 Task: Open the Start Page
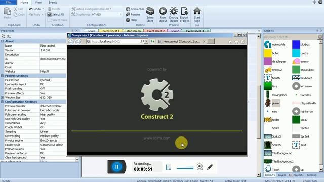point(197,15)
